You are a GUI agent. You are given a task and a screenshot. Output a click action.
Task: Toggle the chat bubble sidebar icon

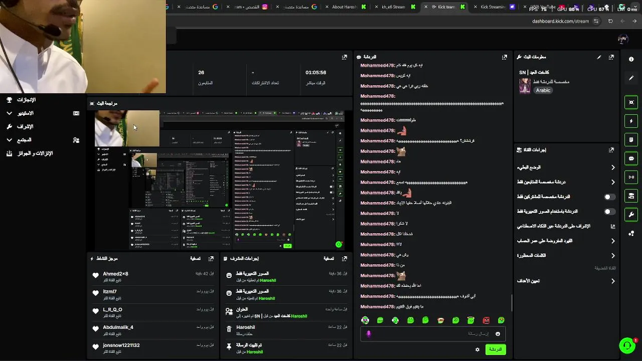click(631, 158)
